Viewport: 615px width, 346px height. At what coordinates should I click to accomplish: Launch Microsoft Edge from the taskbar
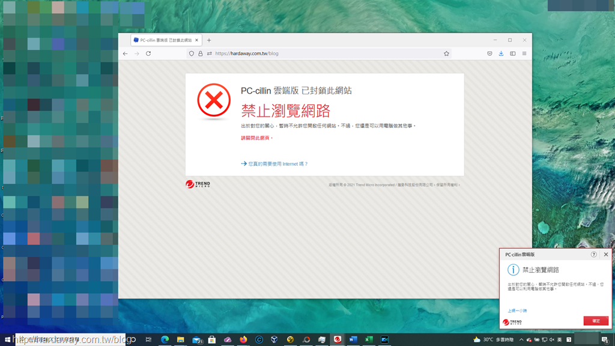pos(165,340)
